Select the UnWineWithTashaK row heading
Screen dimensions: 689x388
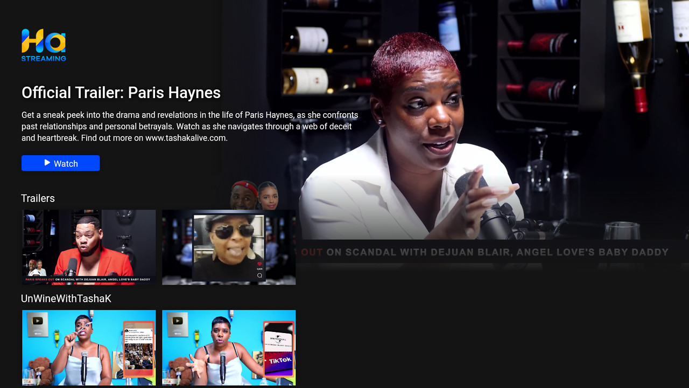pos(66,298)
